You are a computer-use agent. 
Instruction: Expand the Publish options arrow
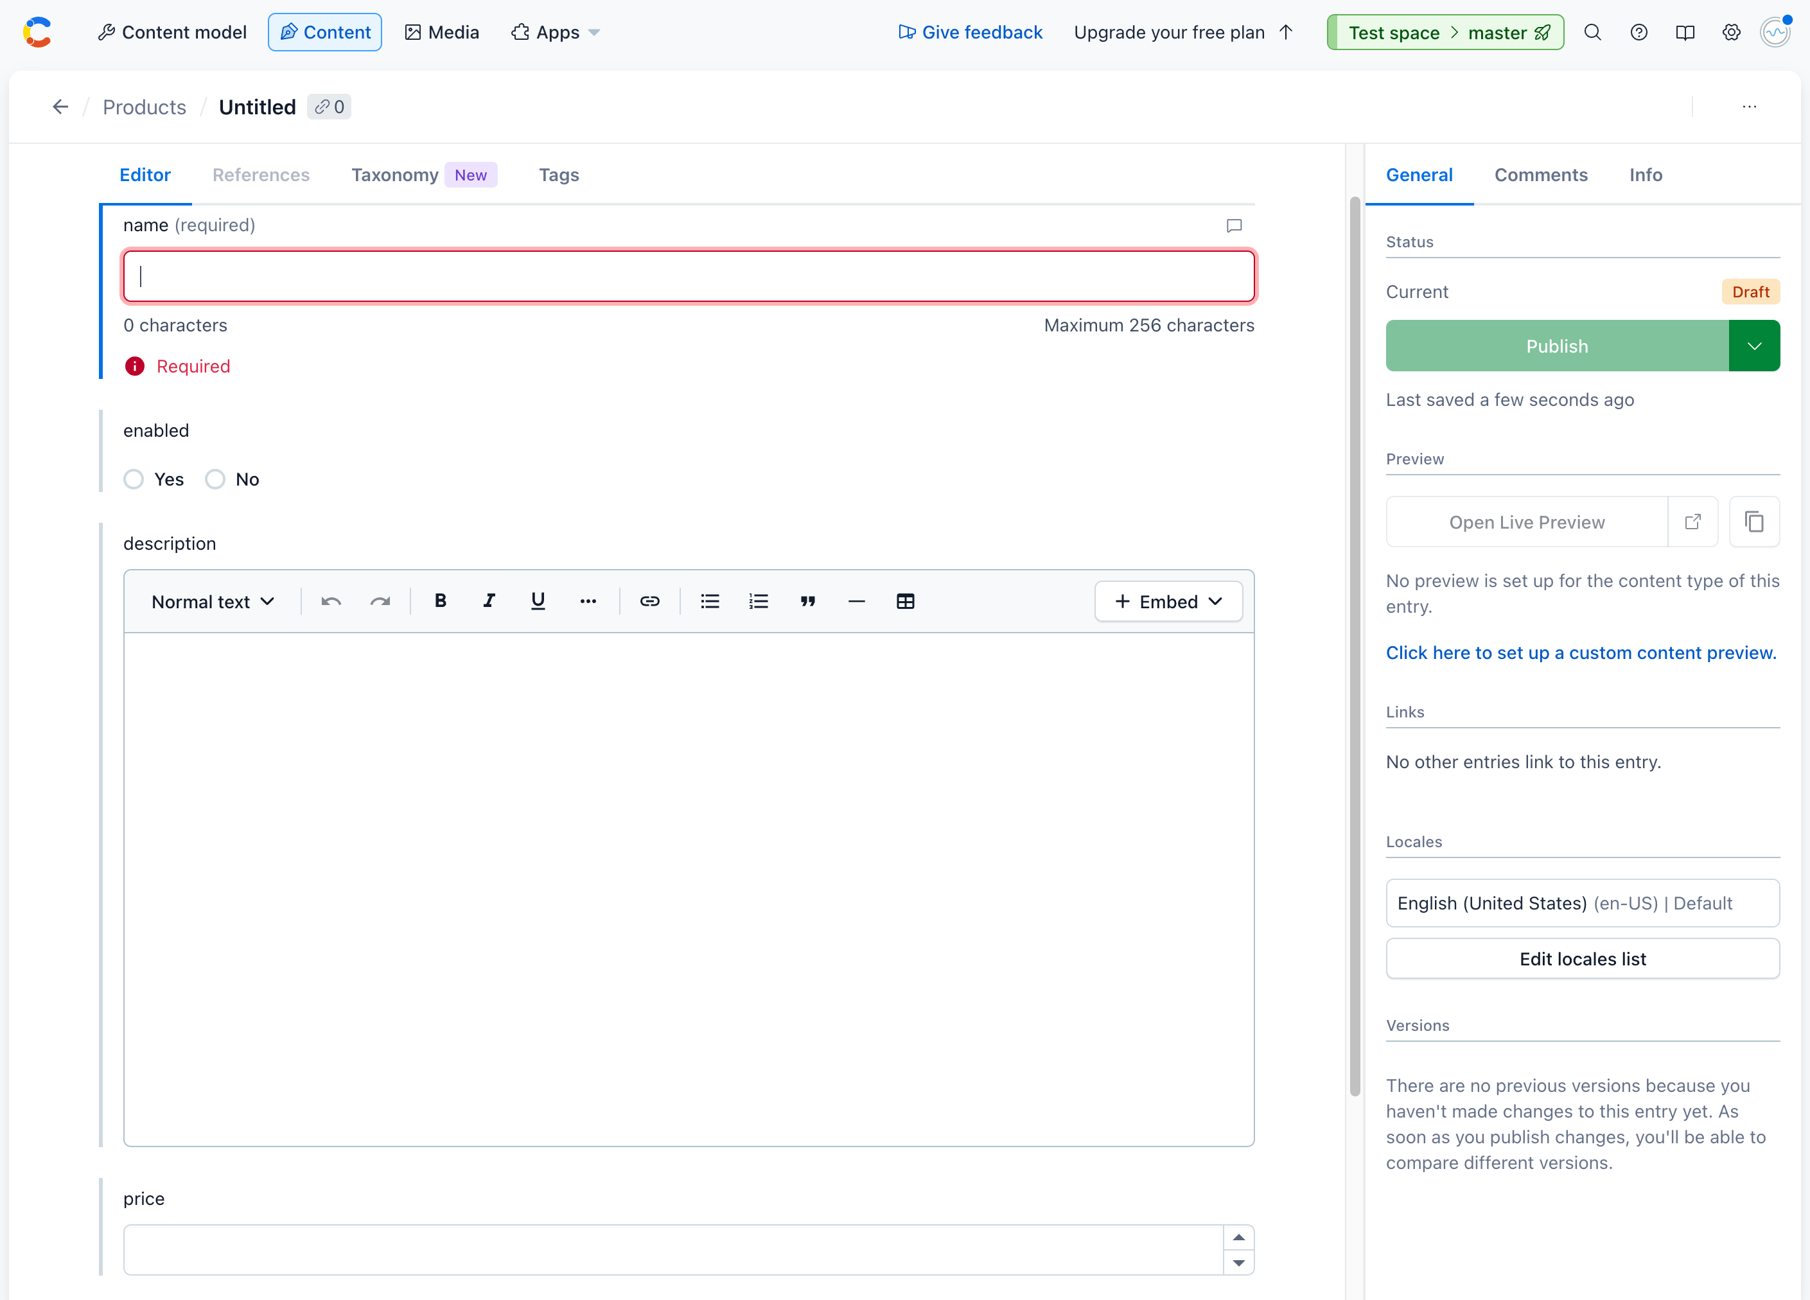coord(1754,346)
